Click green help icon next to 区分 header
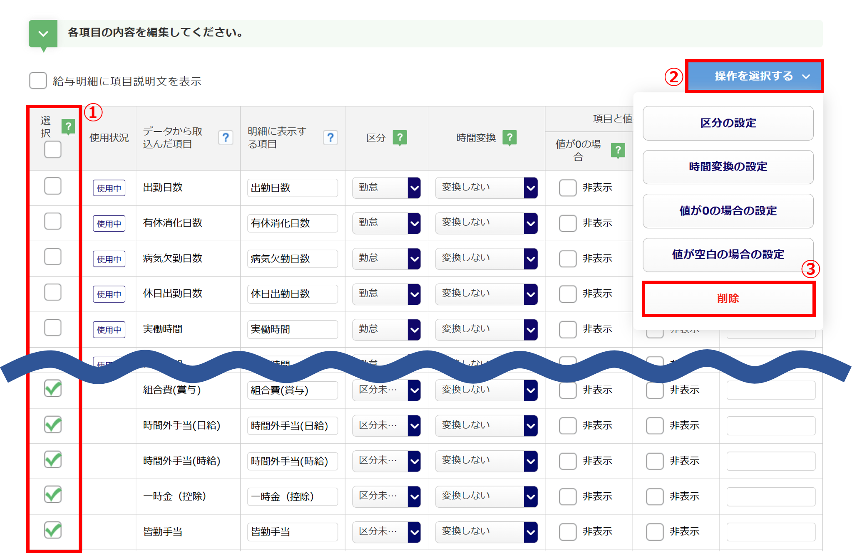Image resolution: width=852 pixels, height=553 pixels. [x=400, y=138]
